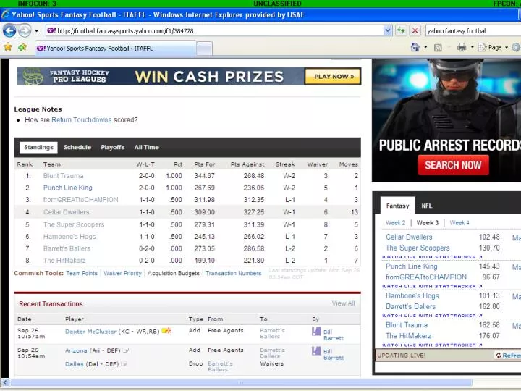Click the Team Points commish tool
Screen dimensions: 521x391
click(x=82, y=273)
